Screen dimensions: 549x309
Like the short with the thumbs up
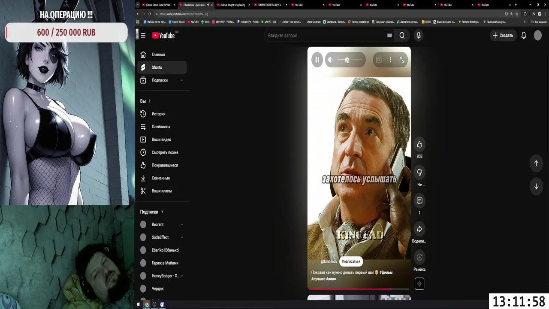pyautogui.click(x=419, y=144)
